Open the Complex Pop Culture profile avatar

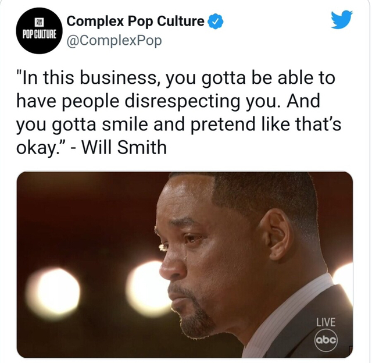click(39, 31)
